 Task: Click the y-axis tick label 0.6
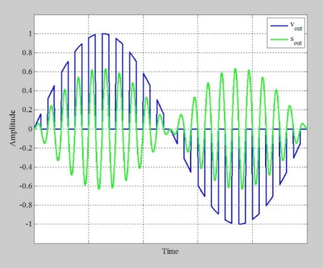click(x=27, y=72)
